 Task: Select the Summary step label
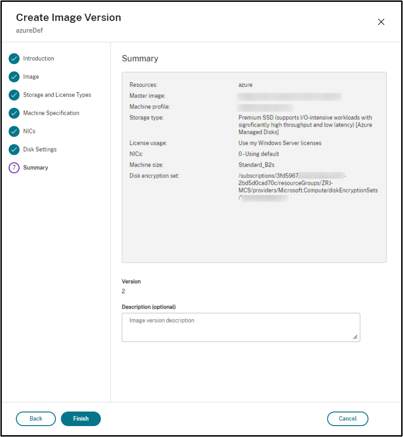[35, 168]
